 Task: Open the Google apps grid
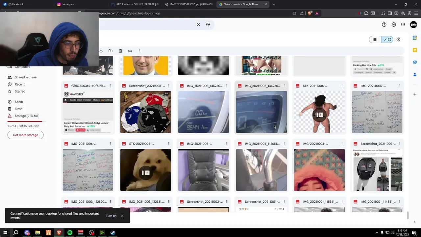click(403, 25)
